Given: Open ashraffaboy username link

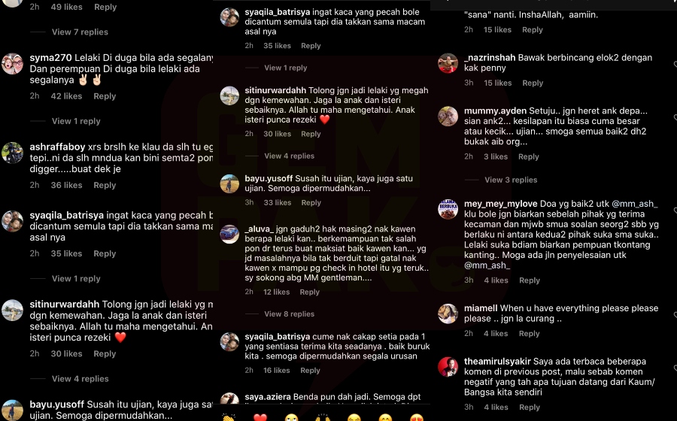Looking at the screenshot, I should [57, 147].
